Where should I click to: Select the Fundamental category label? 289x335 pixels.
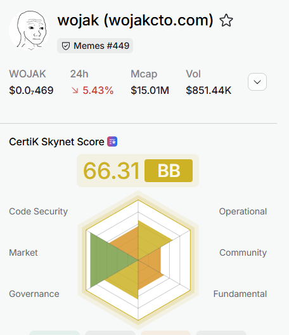click(x=240, y=294)
